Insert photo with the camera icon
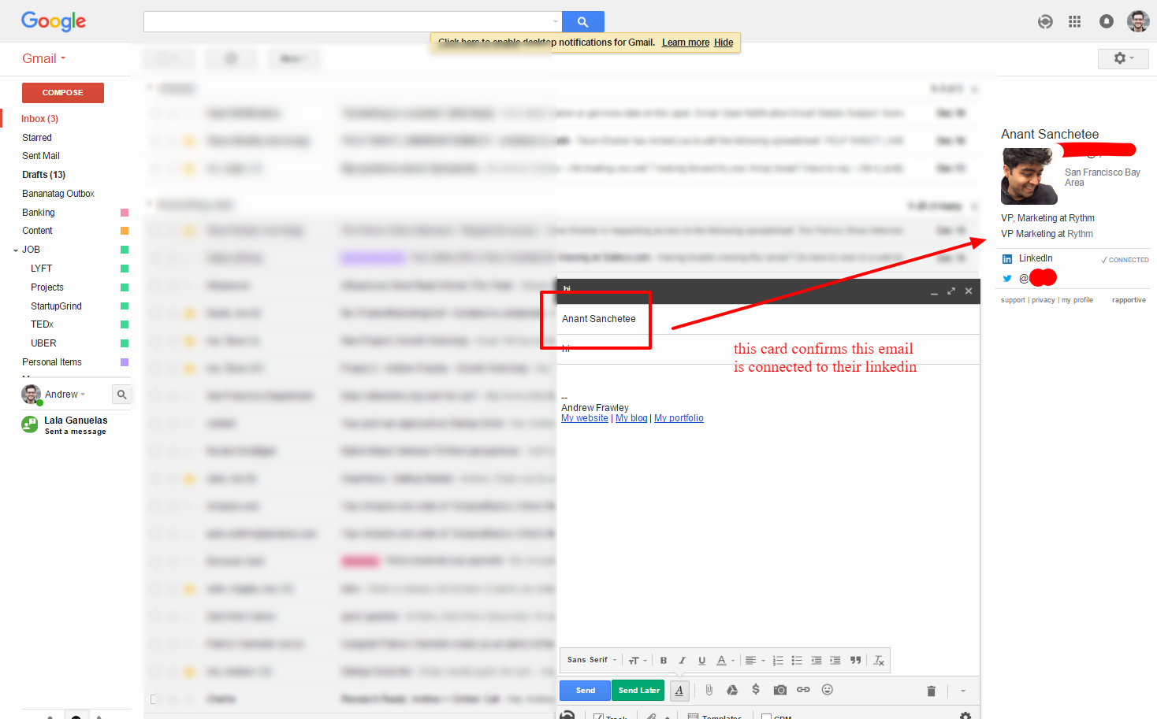Viewport: 1157px width, 719px height. 779,690
